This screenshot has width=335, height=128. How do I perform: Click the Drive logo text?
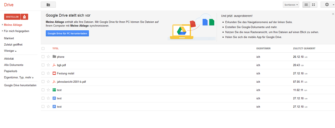point(9,5)
